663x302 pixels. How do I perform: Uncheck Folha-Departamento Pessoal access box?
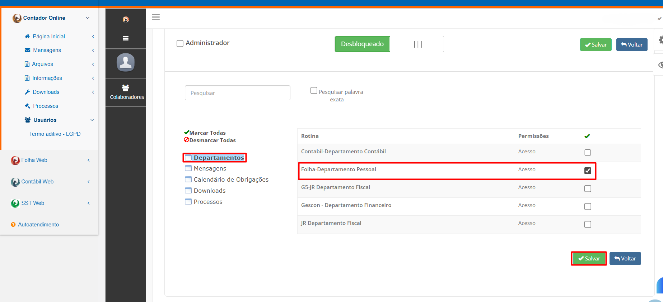[x=588, y=171]
